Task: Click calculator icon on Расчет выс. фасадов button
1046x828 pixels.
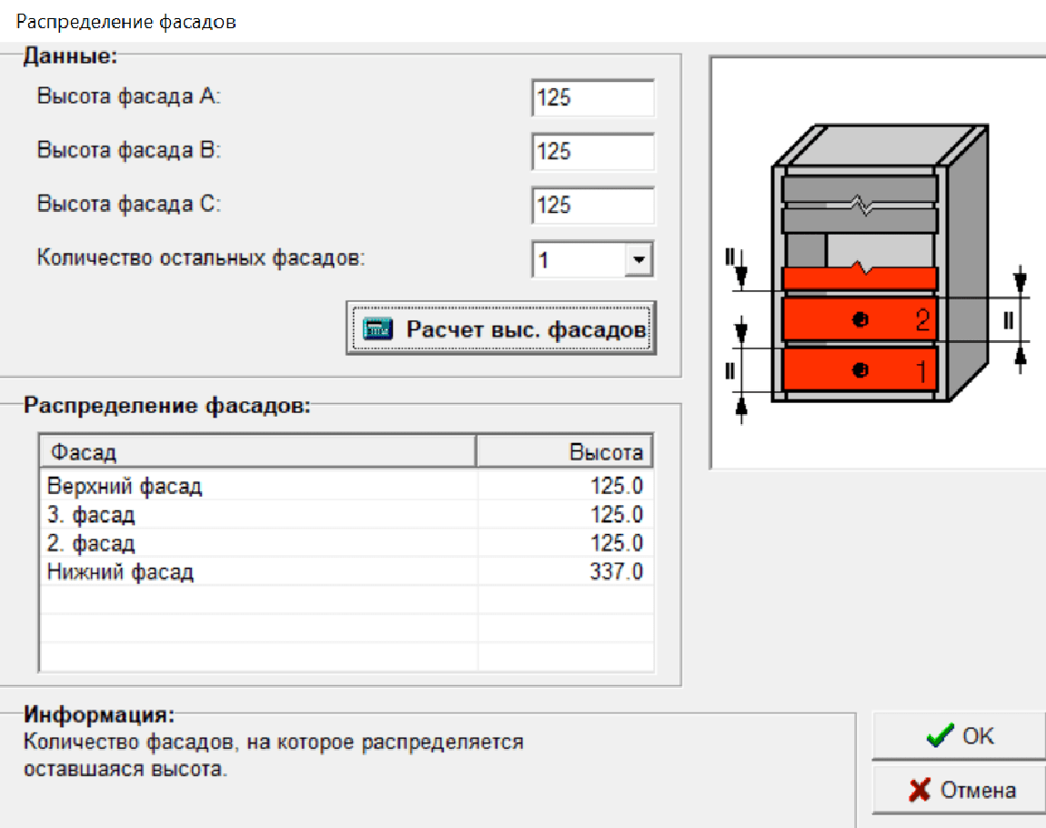Action: (377, 329)
